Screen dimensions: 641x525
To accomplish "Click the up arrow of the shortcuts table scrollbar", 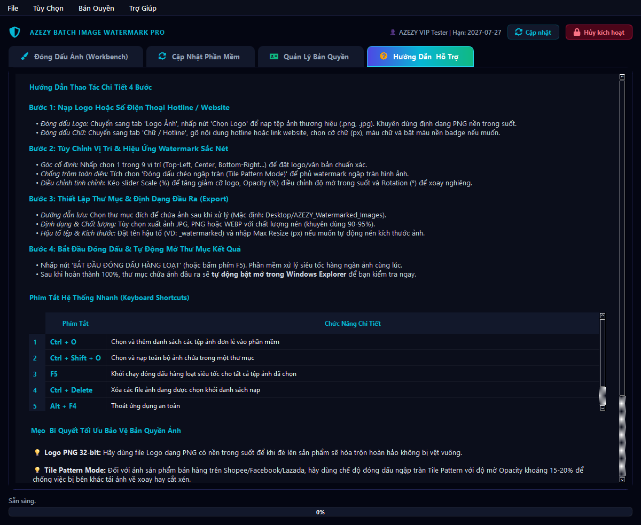I will point(603,316).
